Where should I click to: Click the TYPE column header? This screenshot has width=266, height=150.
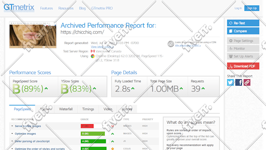pyautogui.click(x=126, y=119)
